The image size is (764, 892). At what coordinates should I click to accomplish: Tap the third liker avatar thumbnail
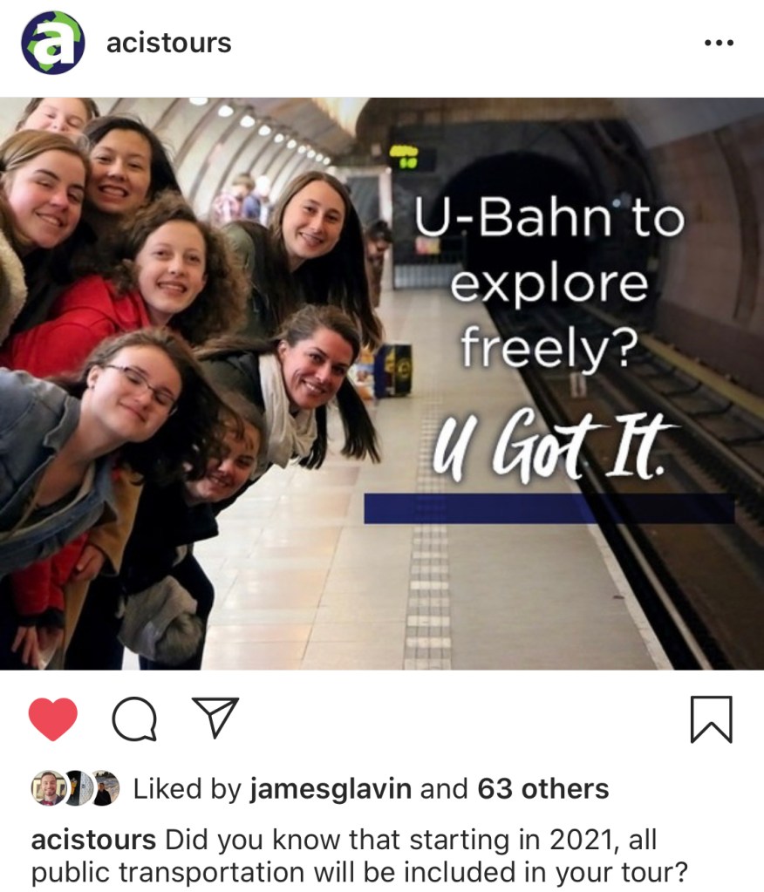(x=105, y=788)
